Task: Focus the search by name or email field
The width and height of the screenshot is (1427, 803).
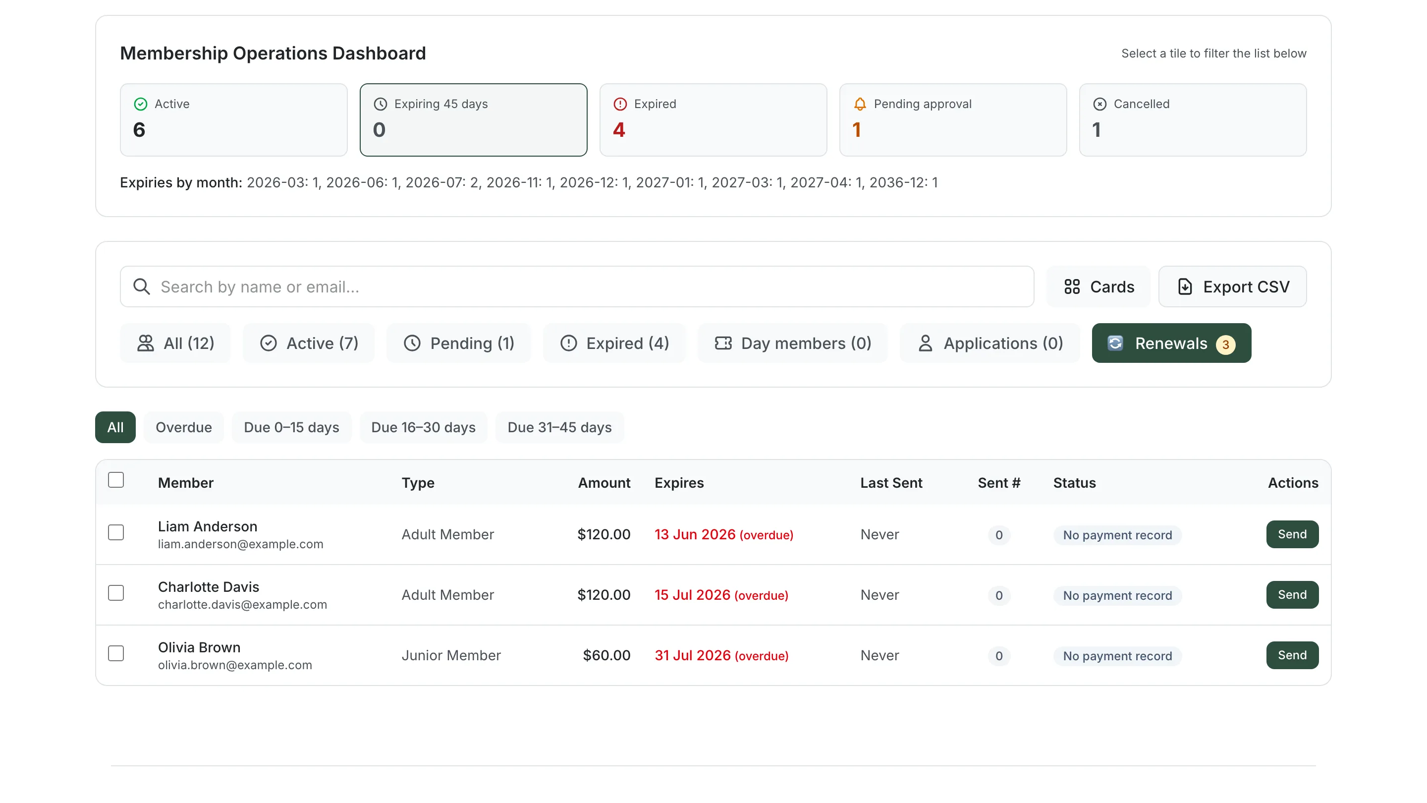Action: 577,287
